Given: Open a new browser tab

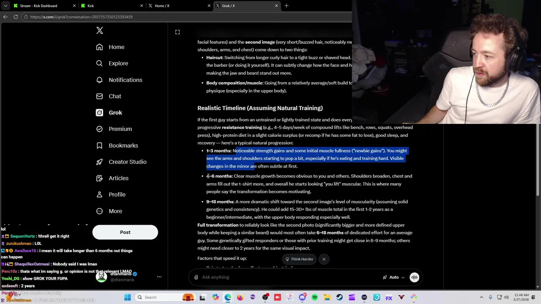Looking at the screenshot, I should pos(287,5).
